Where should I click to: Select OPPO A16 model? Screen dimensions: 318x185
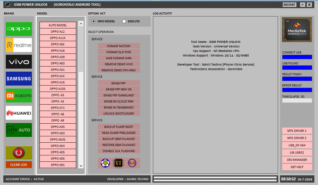coord(58,51)
